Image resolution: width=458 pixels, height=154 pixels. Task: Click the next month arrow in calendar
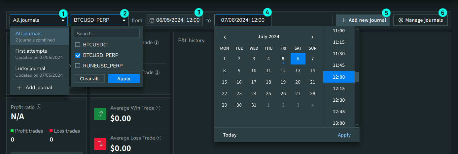click(x=312, y=37)
